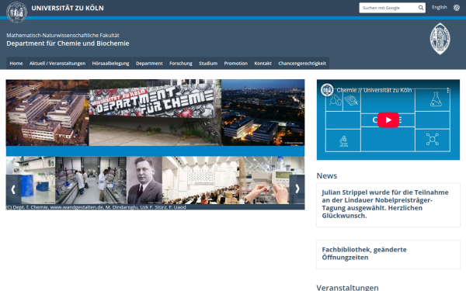
Task: Read the Julian Strippel news article
Action: tap(385, 204)
